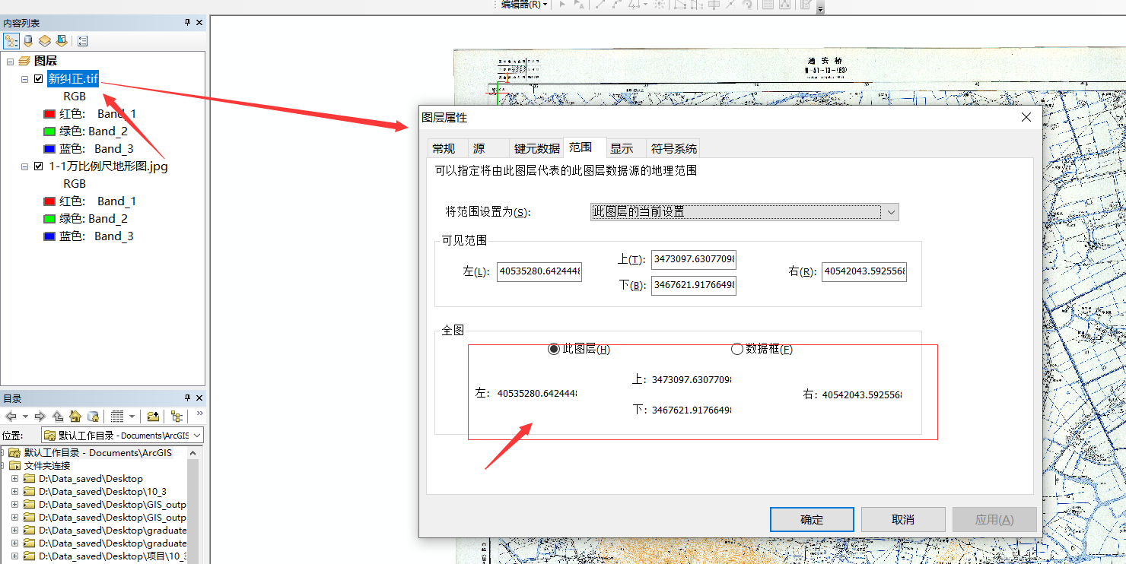The width and height of the screenshot is (1126, 564).
Task: Select 数据框 radio button
Action: [736, 349]
